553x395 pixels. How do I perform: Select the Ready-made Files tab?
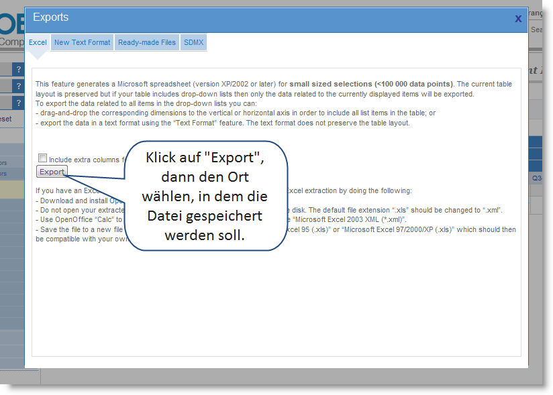pos(146,42)
